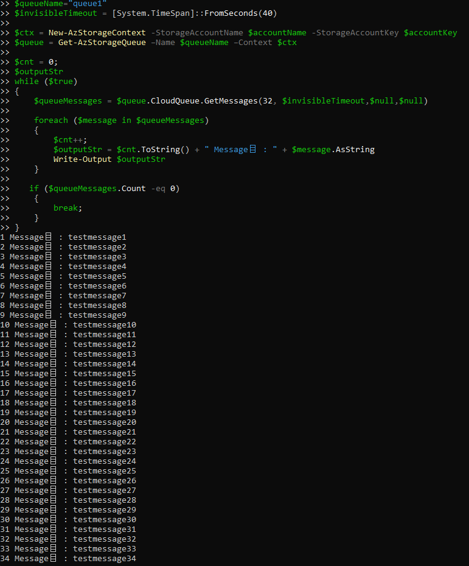The image size is (469, 566).
Task: Click the $accountKey variable
Action: [x=430, y=32]
